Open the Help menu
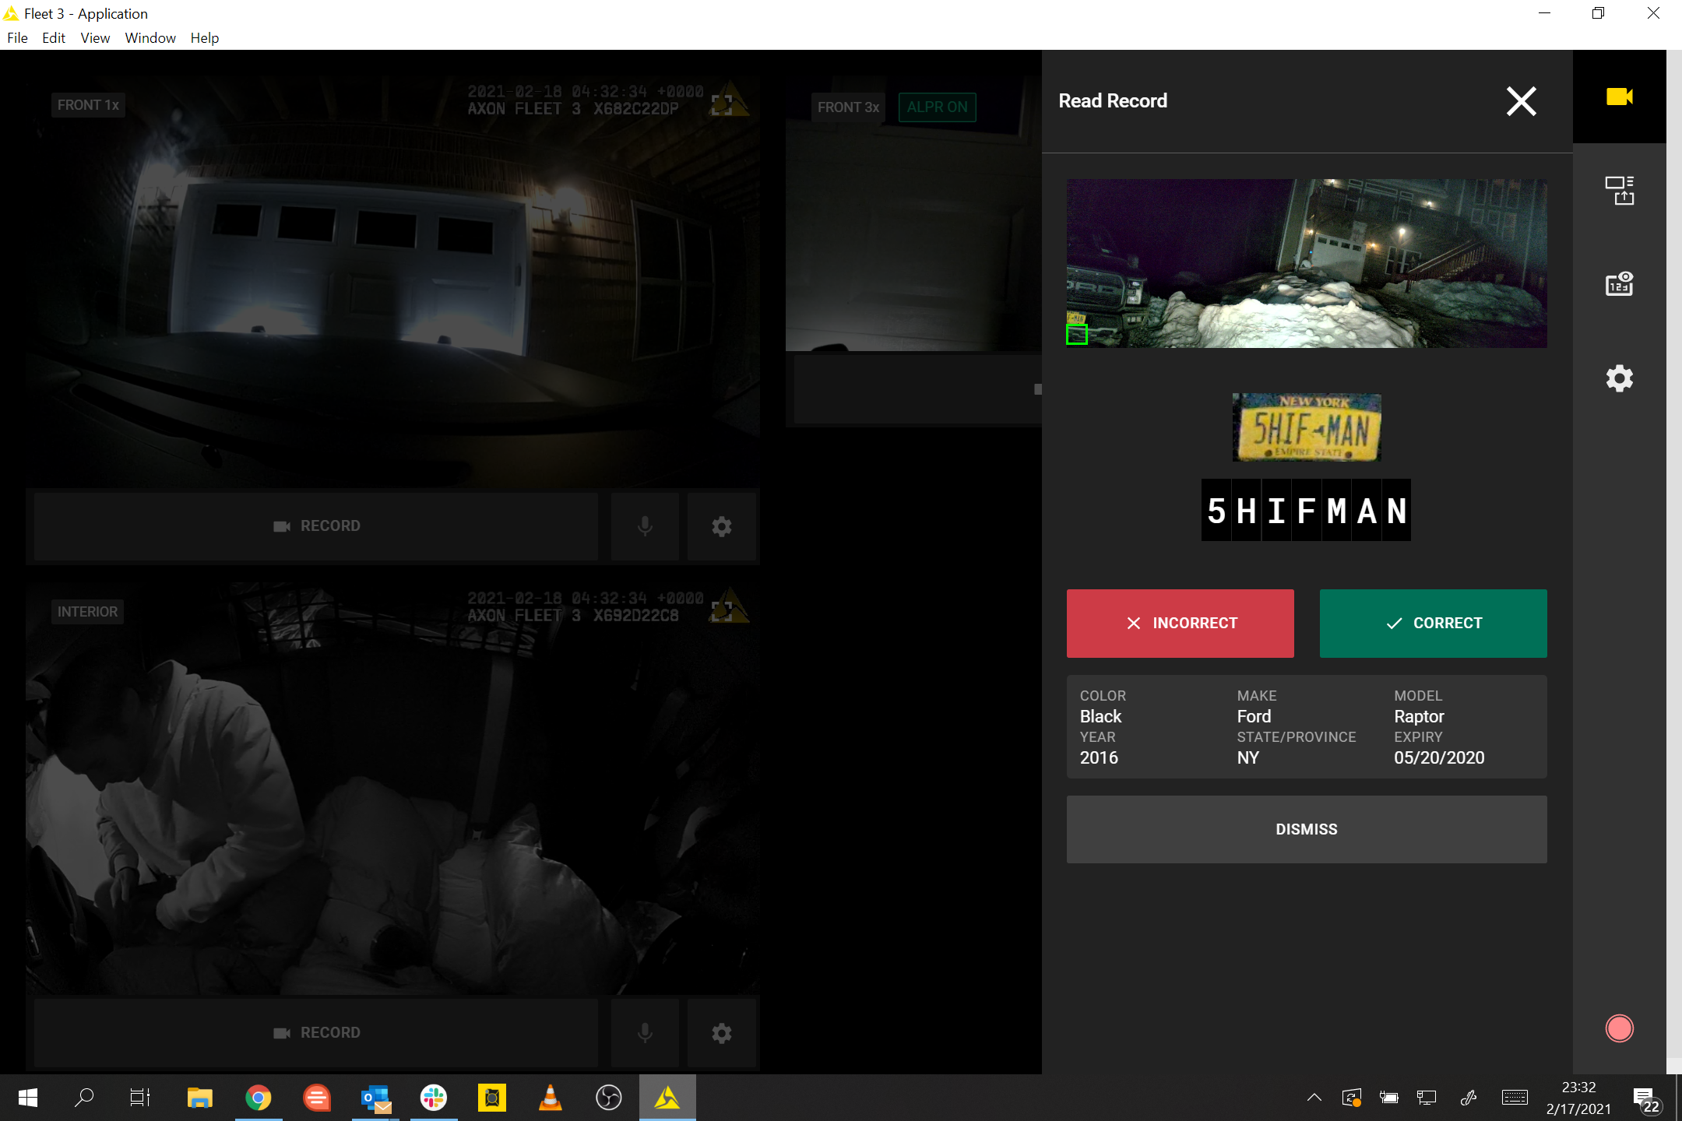This screenshot has width=1682, height=1121. [x=205, y=37]
